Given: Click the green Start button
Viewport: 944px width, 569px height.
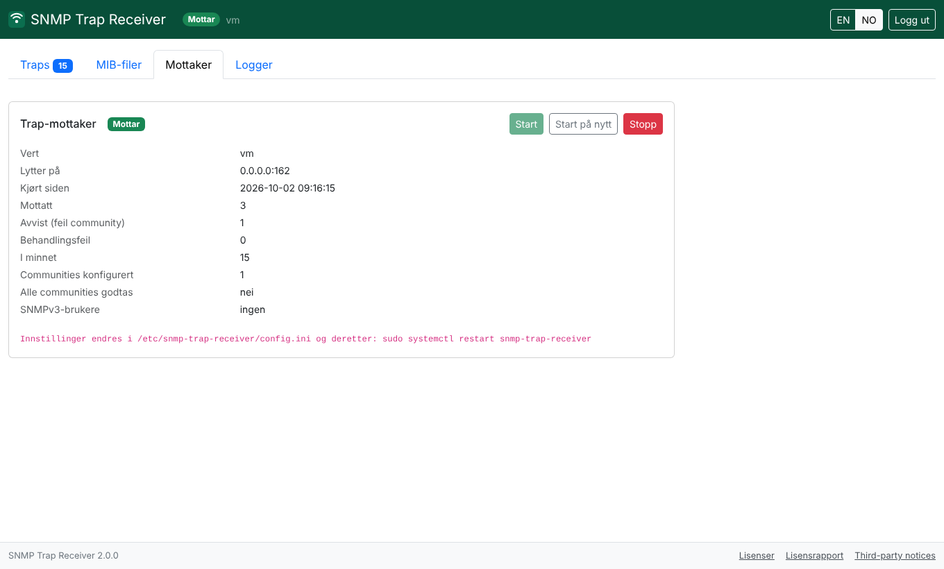Looking at the screenshot, I should pos(526,124).
